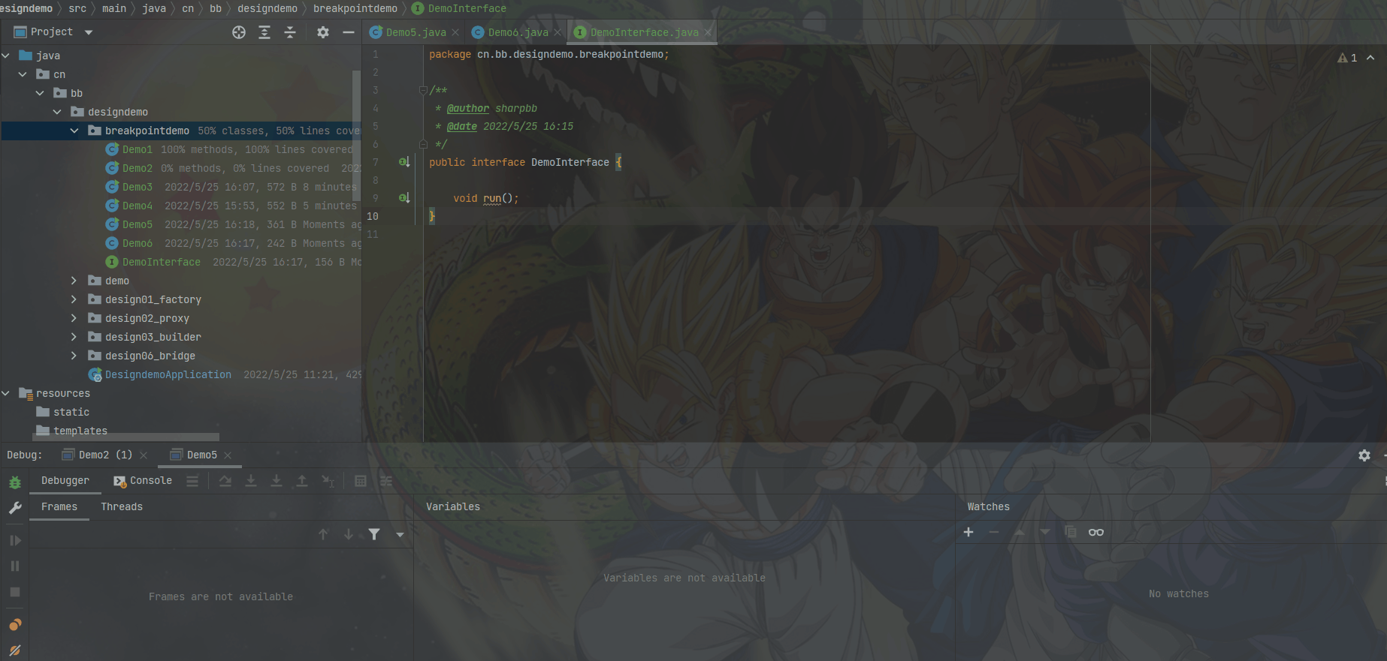Collapse the resources folder
The width and height of the screenshot is (1387, 661).
click(6, 393)
